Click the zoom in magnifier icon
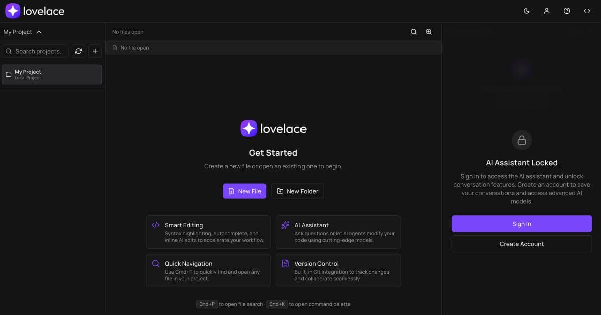This screenshot has width=601, height=315. (x=429, y=32)
